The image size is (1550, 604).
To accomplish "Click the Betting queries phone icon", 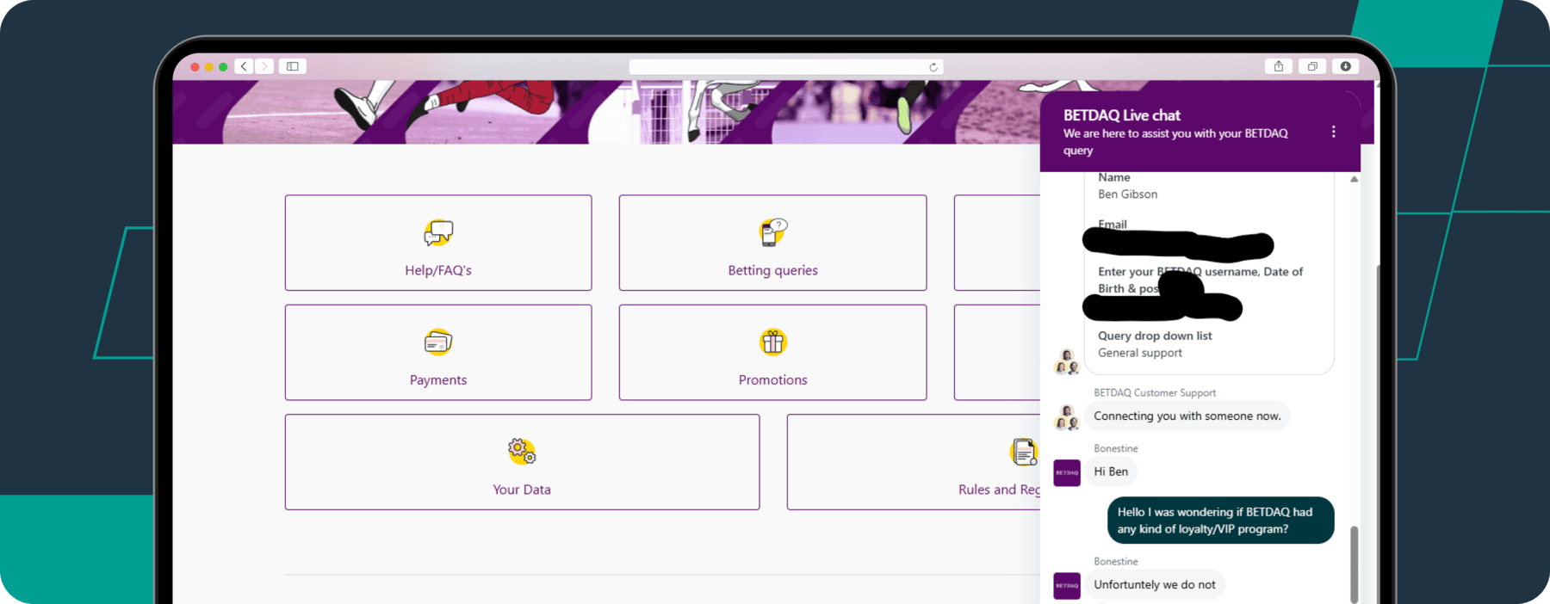I will coord(772,232).
